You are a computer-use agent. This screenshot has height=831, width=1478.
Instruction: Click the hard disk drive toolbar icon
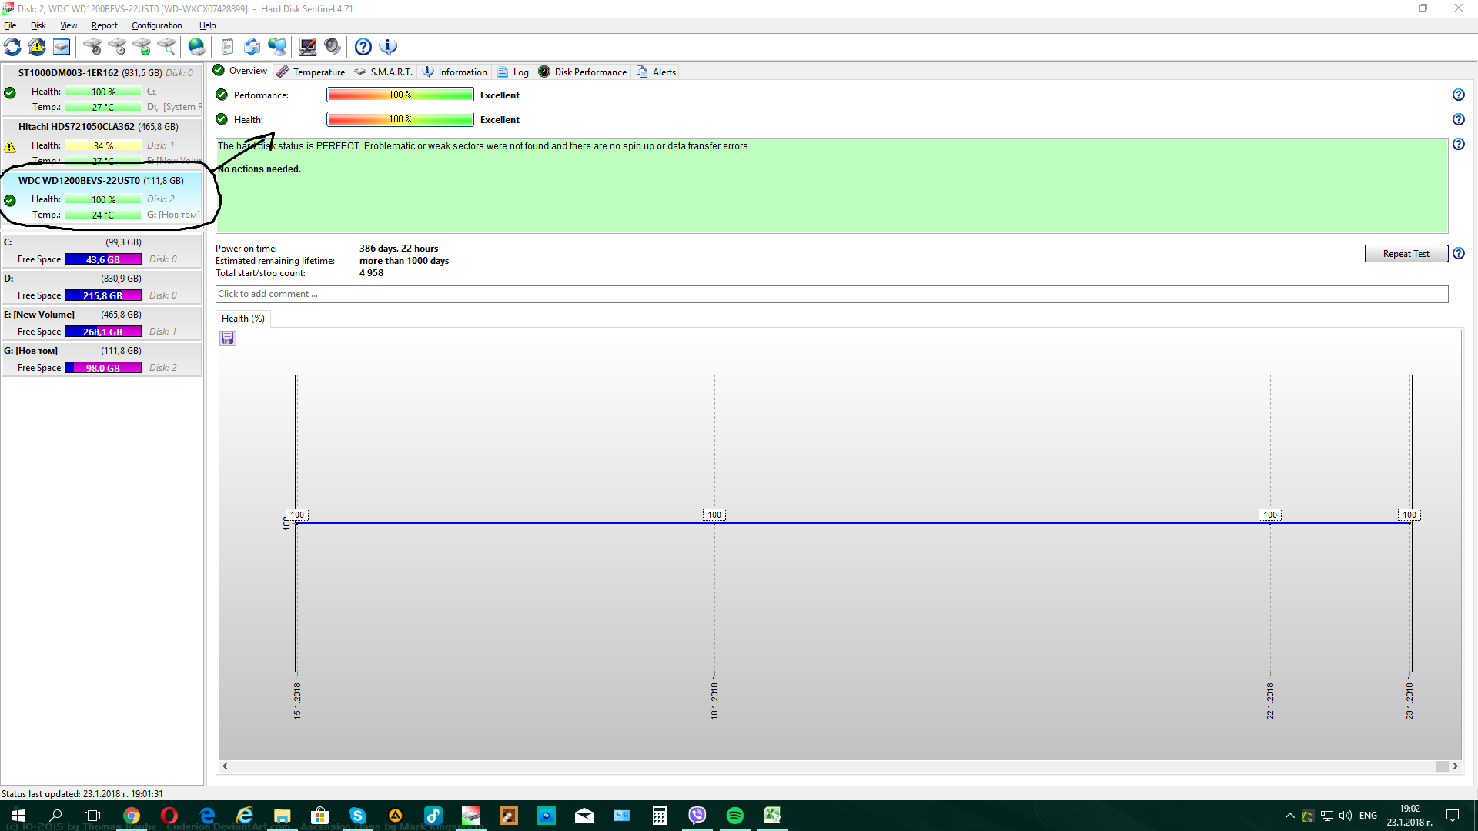point(62,47)
